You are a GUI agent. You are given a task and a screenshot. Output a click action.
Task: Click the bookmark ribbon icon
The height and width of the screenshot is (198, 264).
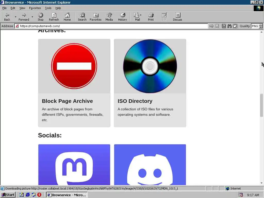pos(217,26)
